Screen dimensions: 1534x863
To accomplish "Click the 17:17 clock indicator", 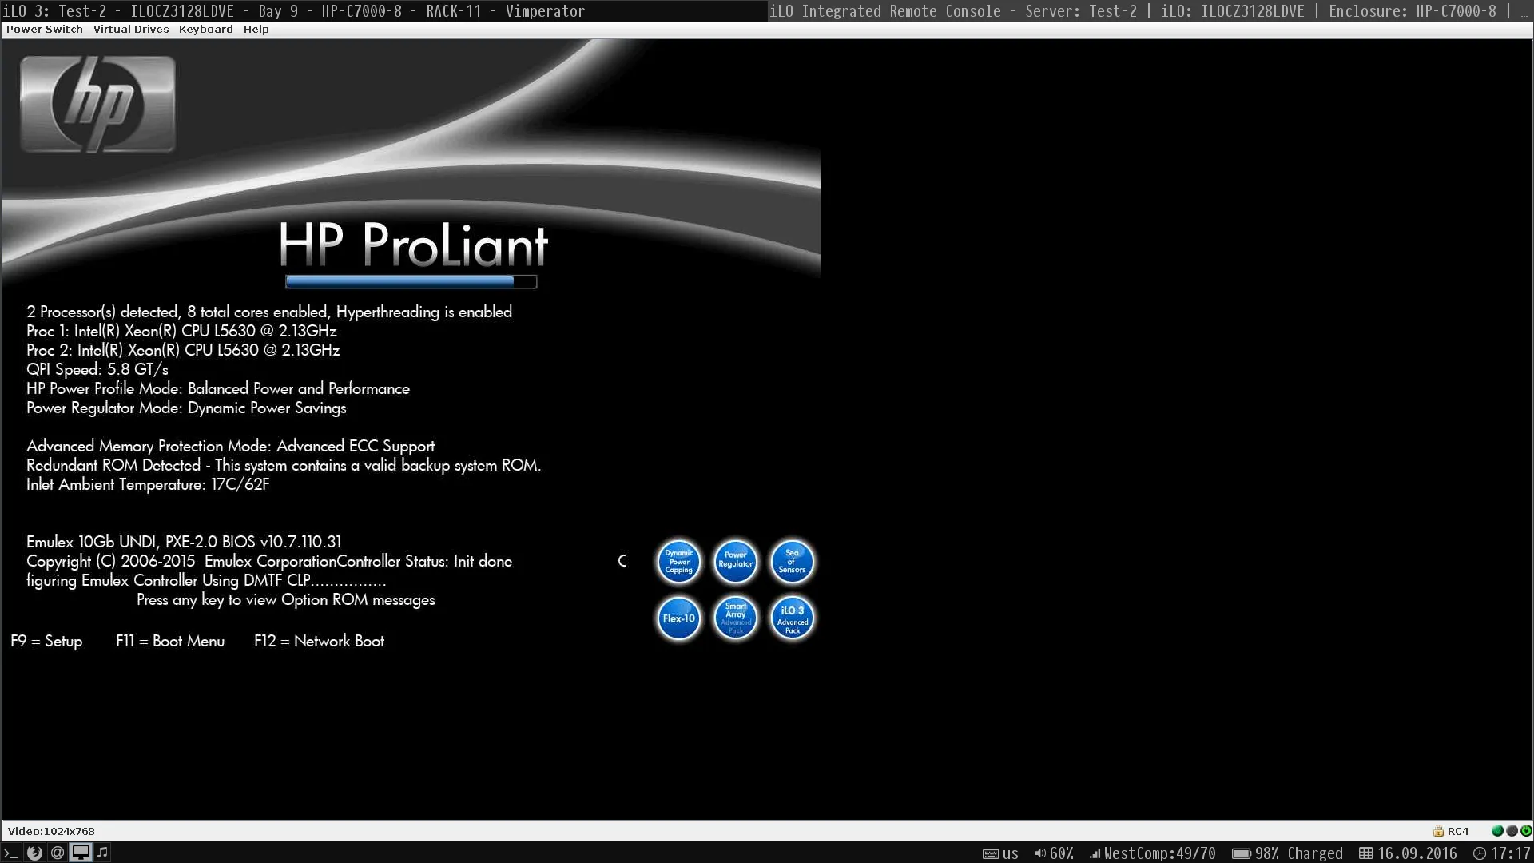I will (1501, 853).
